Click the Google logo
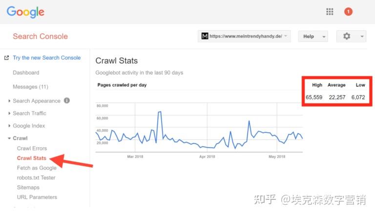The image size is (375, 215). (25, 12)
